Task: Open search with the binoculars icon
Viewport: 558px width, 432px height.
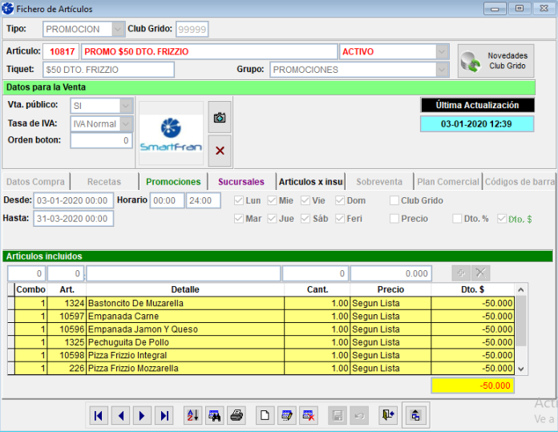Action: (215, 415)
